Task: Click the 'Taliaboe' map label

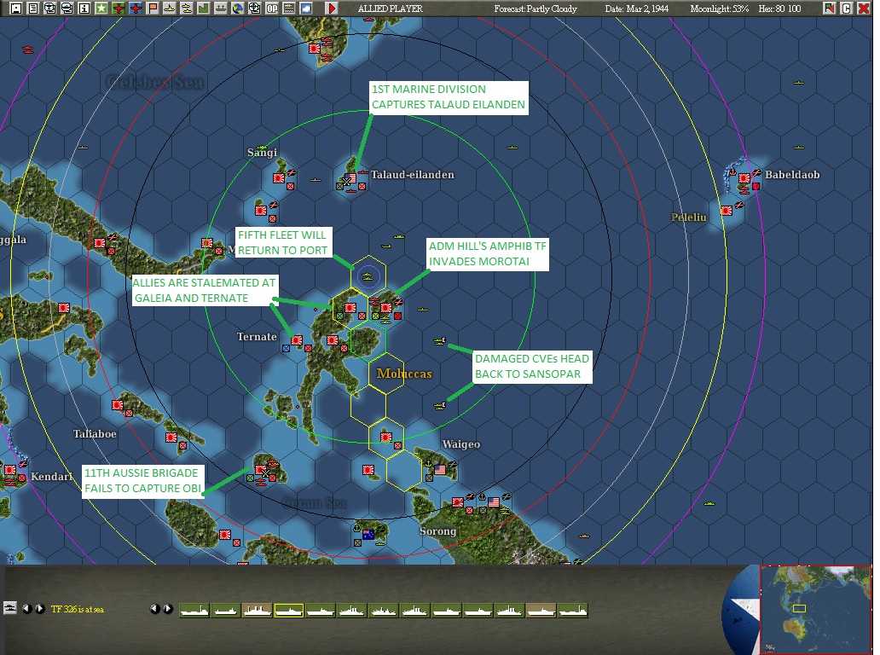Action: tap(95, 434)
